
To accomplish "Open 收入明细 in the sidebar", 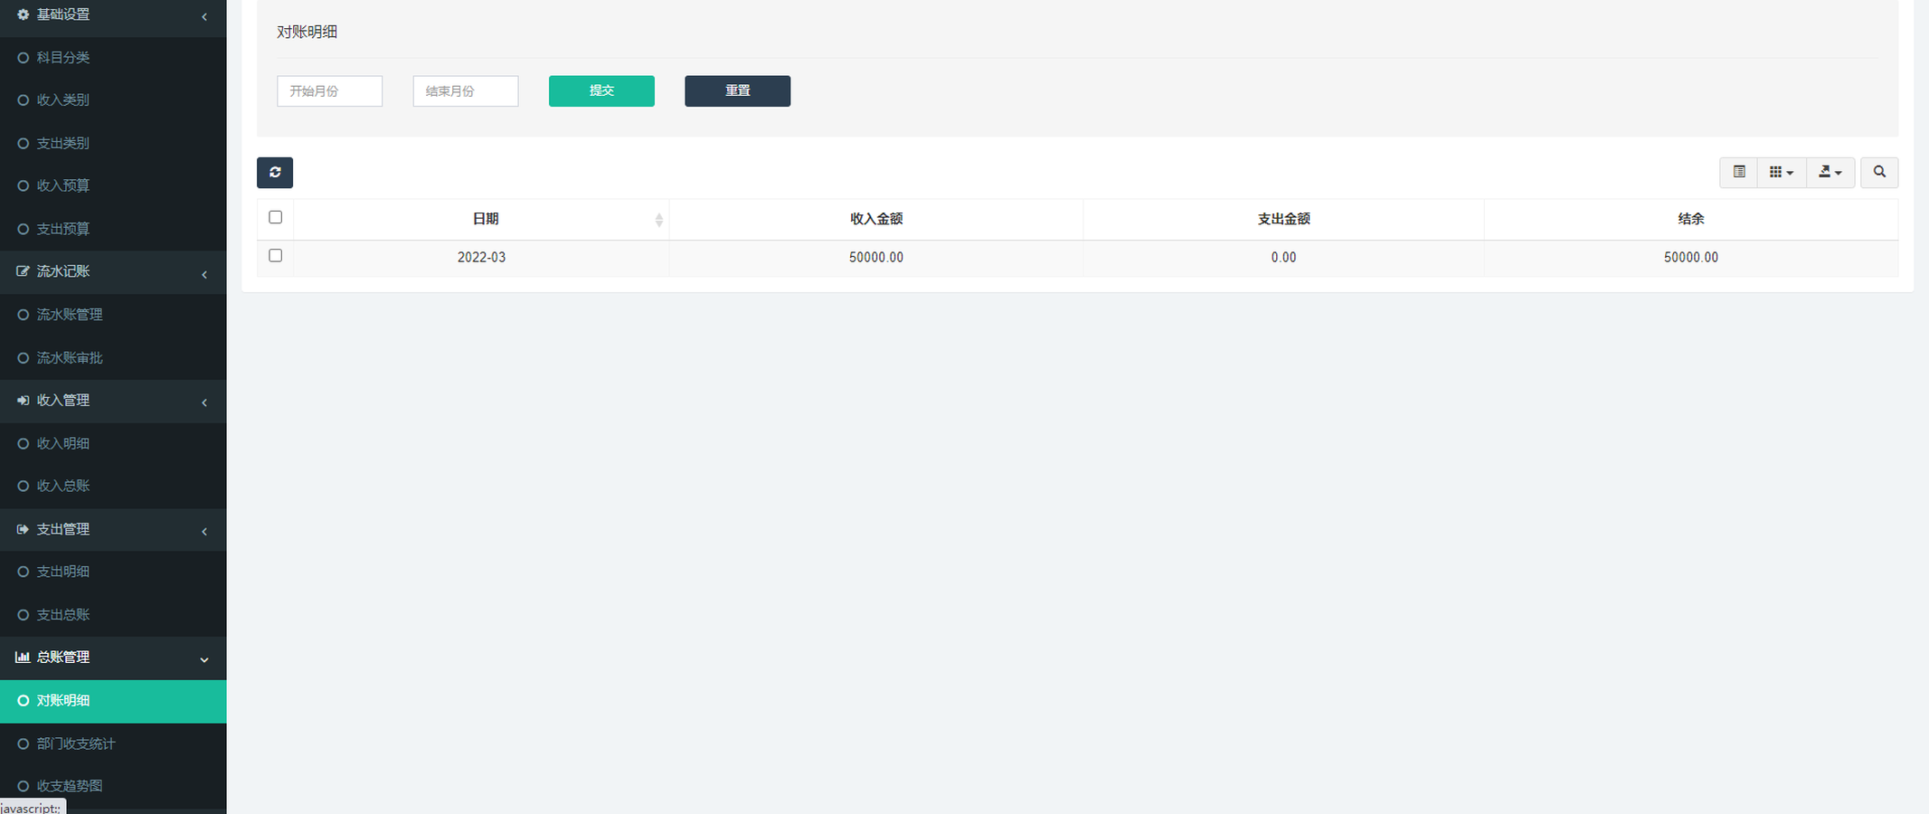I will click(x=113, y=443).
